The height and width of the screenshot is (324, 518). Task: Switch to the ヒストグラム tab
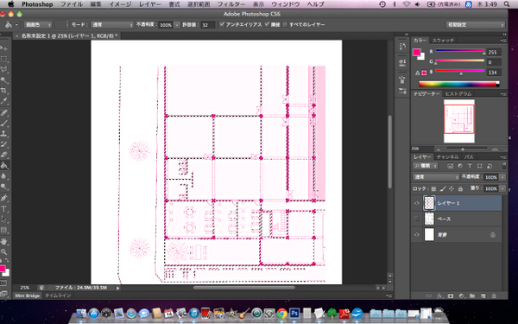coord(458,94)
